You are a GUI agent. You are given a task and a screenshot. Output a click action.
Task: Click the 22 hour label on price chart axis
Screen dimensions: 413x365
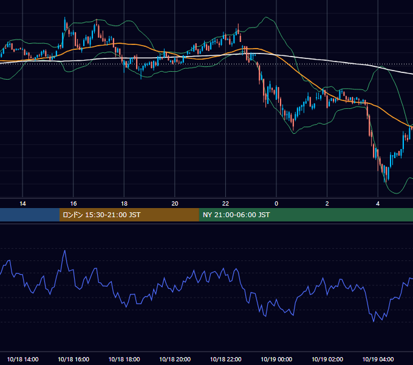click(225, 204)
